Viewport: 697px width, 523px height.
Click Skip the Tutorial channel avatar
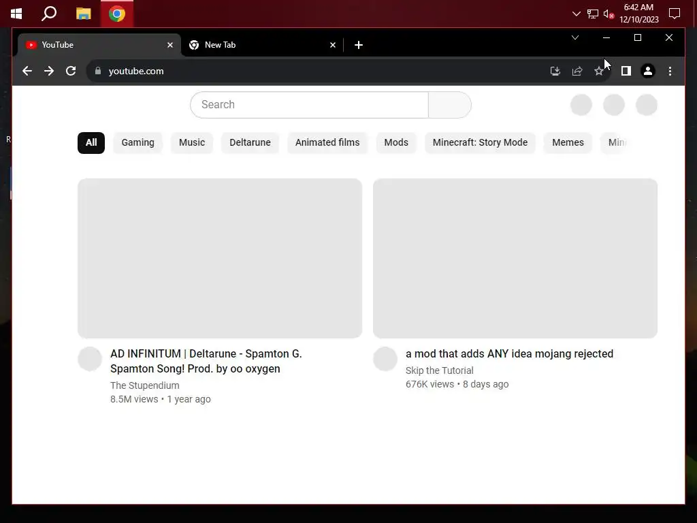pos(385,359)
